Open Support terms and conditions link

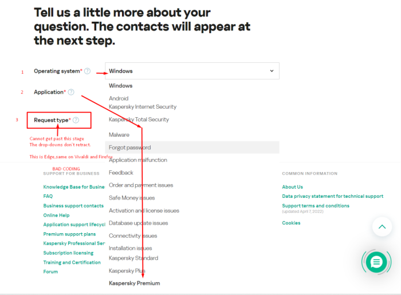pyautogui.click(x=323, y=206)
